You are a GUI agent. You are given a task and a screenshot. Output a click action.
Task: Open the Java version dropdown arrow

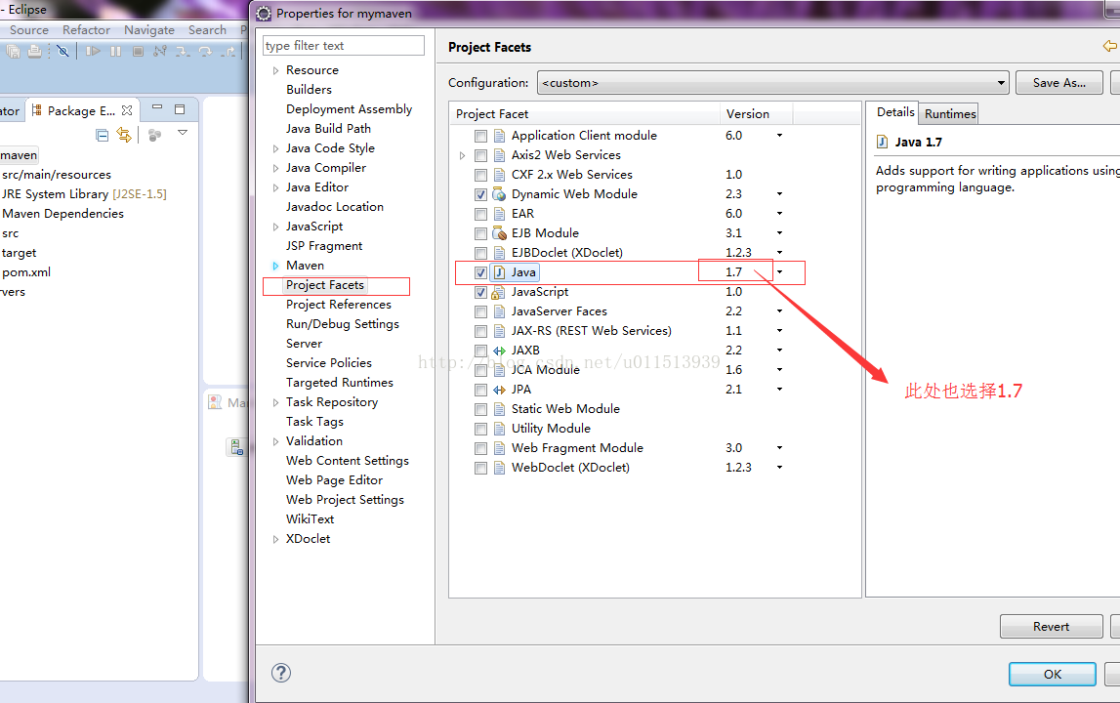780,272
